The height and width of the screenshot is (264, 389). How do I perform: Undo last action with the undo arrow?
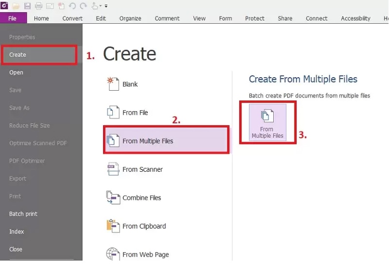click(x=72, y=6)
